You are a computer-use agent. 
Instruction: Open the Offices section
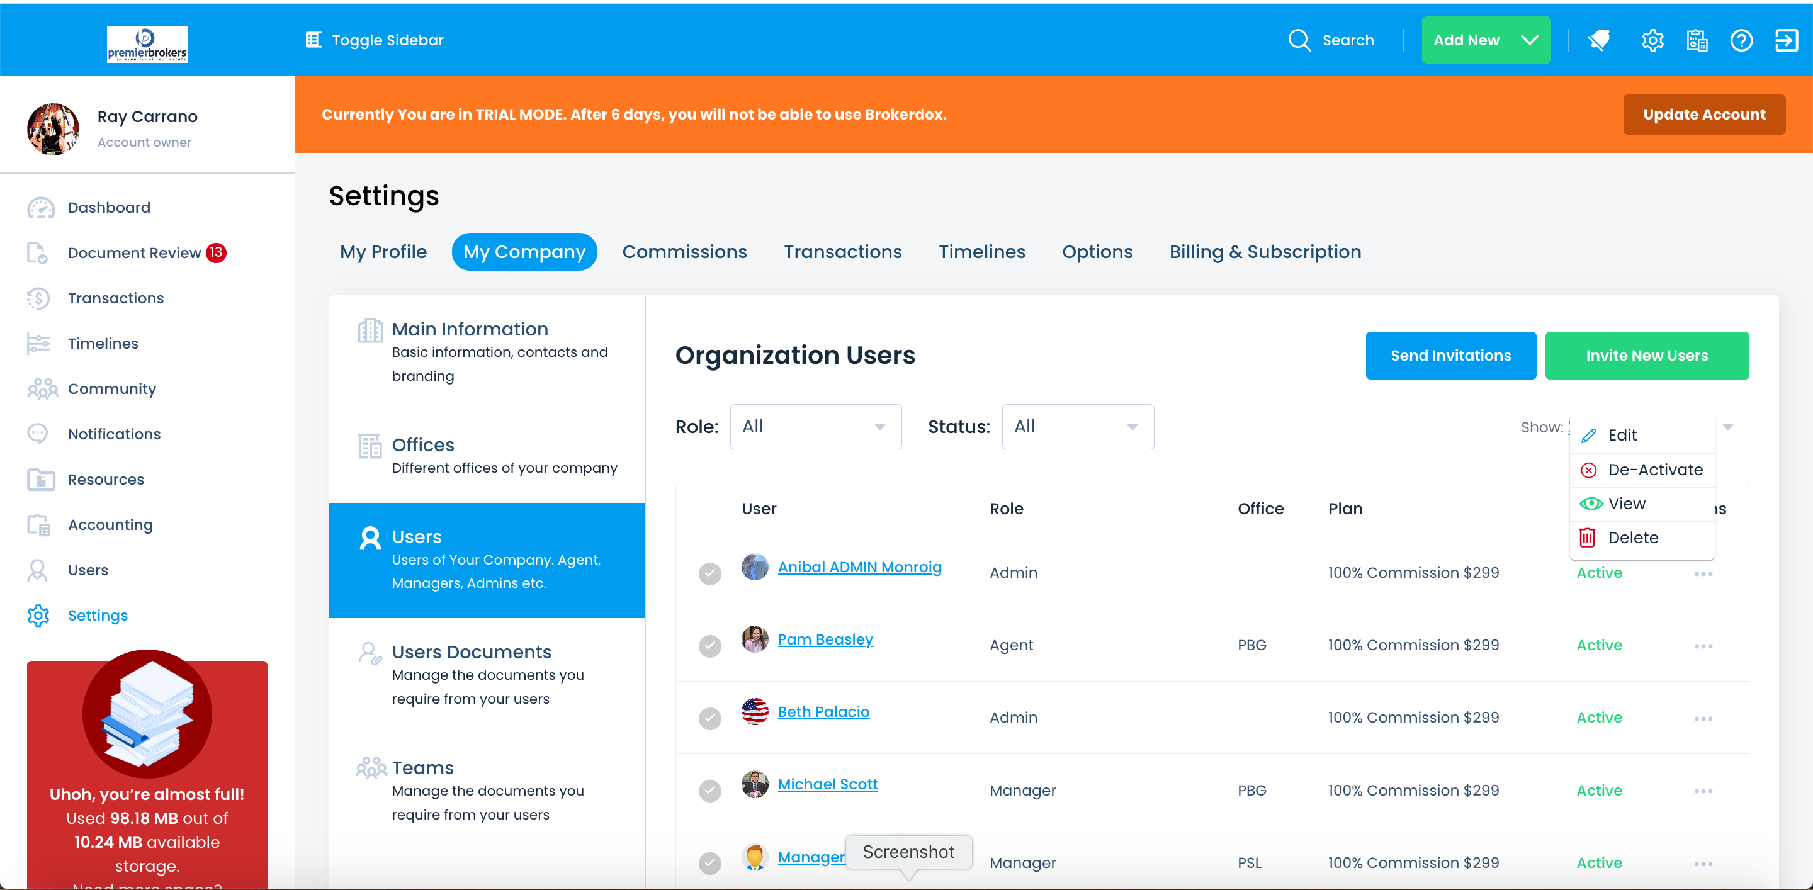tap(487, 456)
